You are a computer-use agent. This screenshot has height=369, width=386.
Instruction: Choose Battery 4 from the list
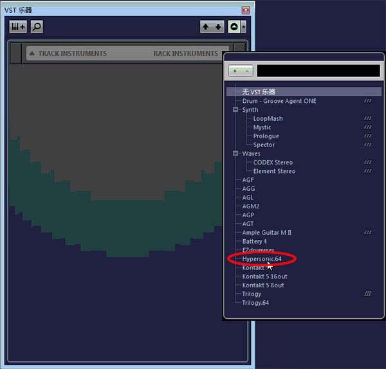point(254,241)
